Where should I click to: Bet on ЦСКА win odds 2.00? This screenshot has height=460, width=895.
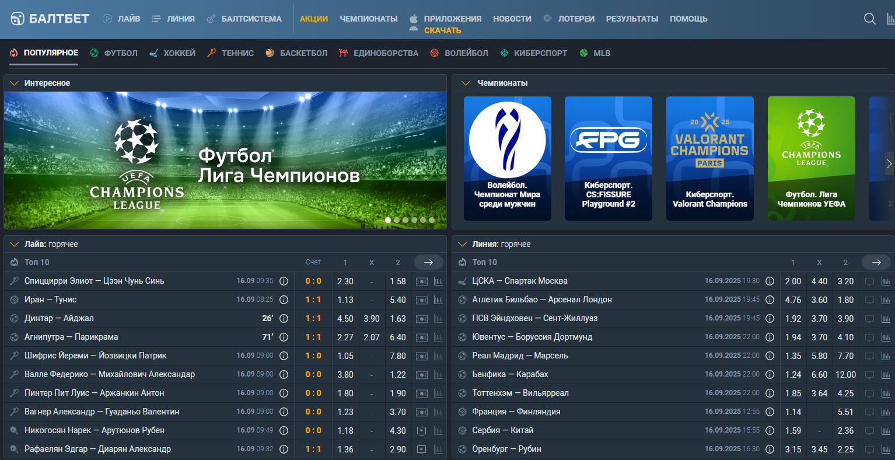point(793,281)
